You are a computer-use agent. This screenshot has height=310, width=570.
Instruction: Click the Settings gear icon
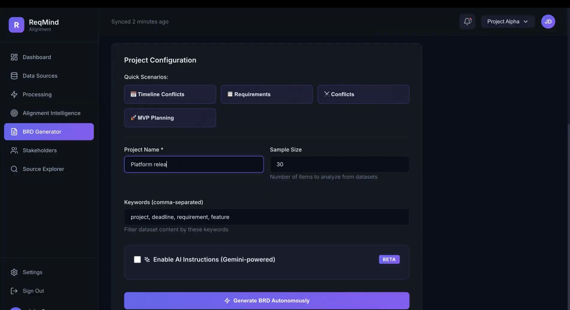click(x=14, y=272)
